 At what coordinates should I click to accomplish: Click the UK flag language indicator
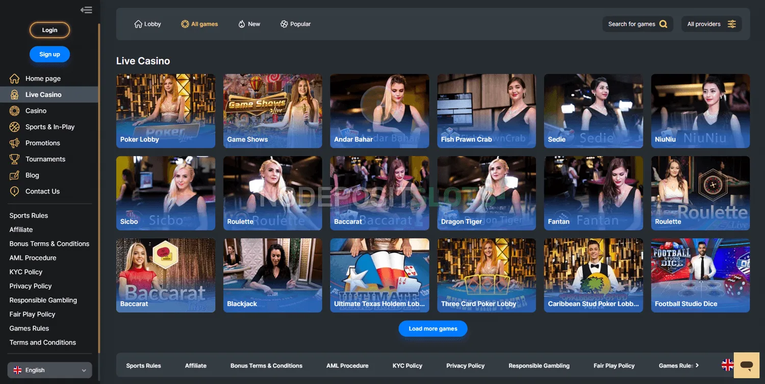click(727, 365)
